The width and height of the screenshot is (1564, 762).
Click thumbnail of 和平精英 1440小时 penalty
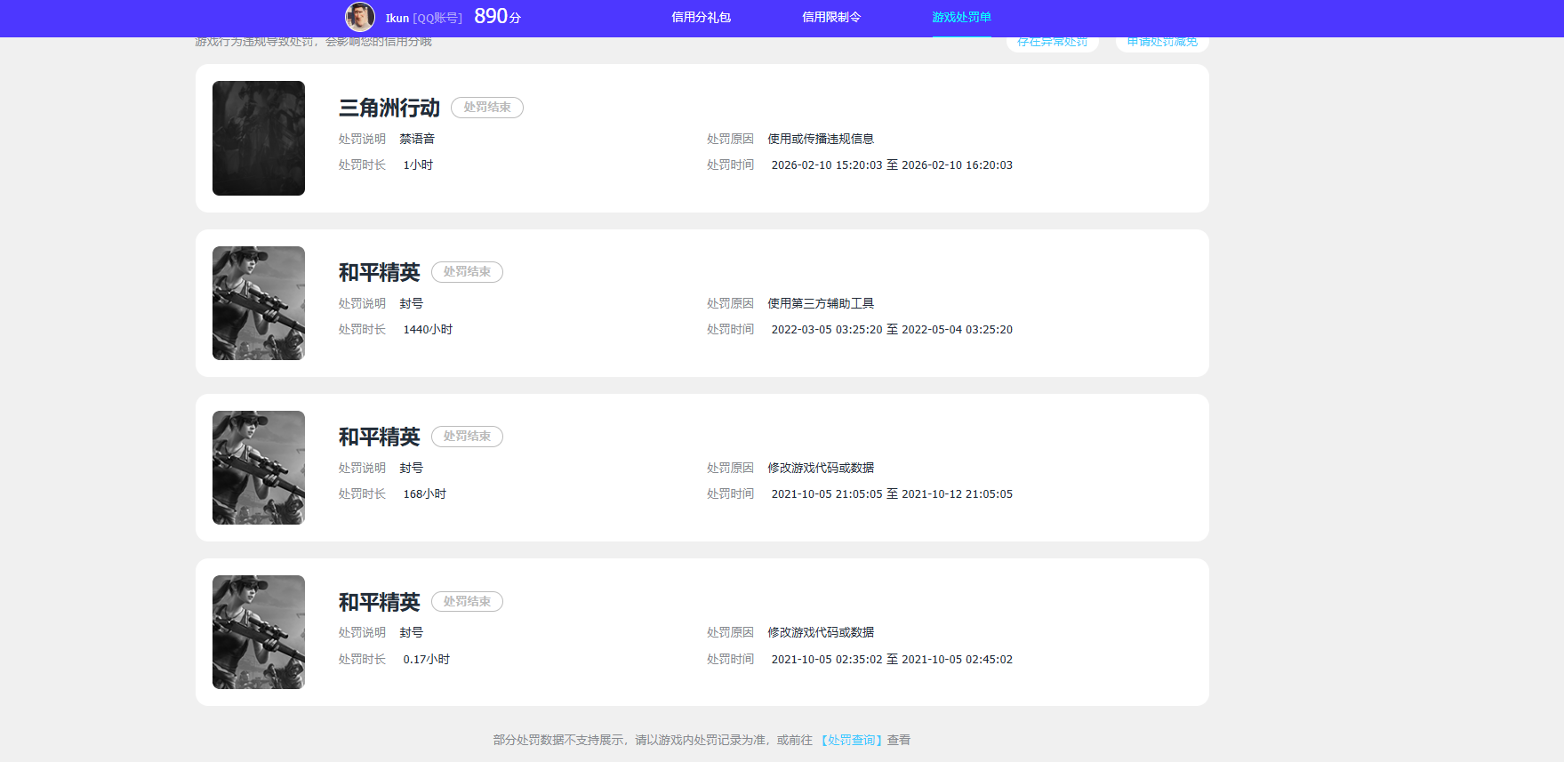coord(259,303)
